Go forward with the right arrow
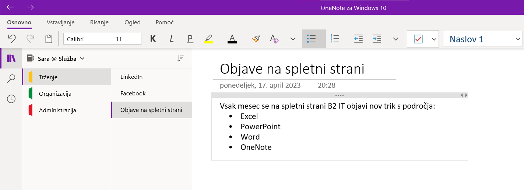This screenshot has height=190, width=524. (30, 7)
